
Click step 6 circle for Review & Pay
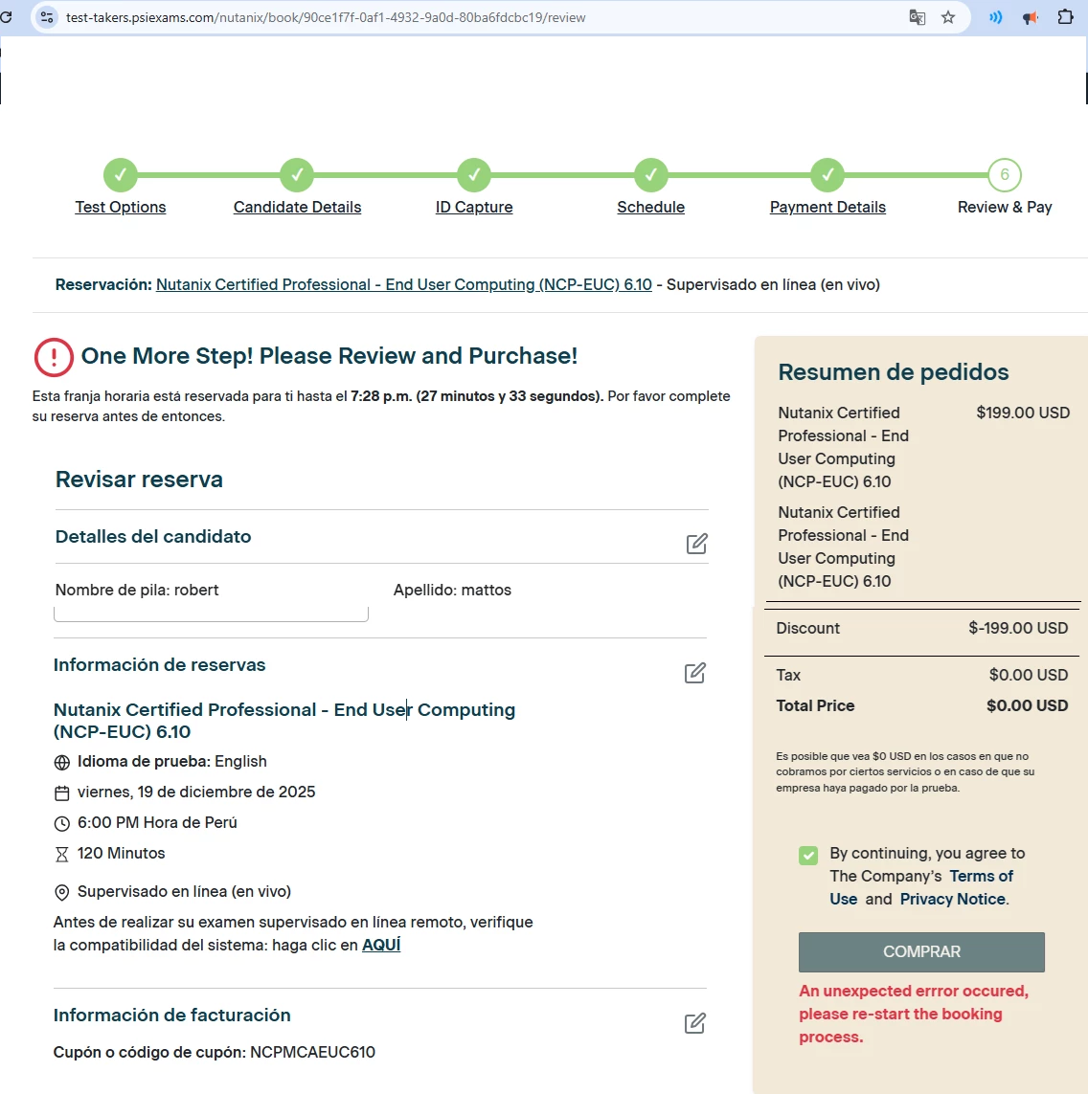click(x=1005, y=174)
